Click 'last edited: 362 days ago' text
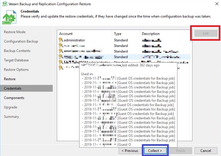221x156 pixels. [x=141, y=65]
